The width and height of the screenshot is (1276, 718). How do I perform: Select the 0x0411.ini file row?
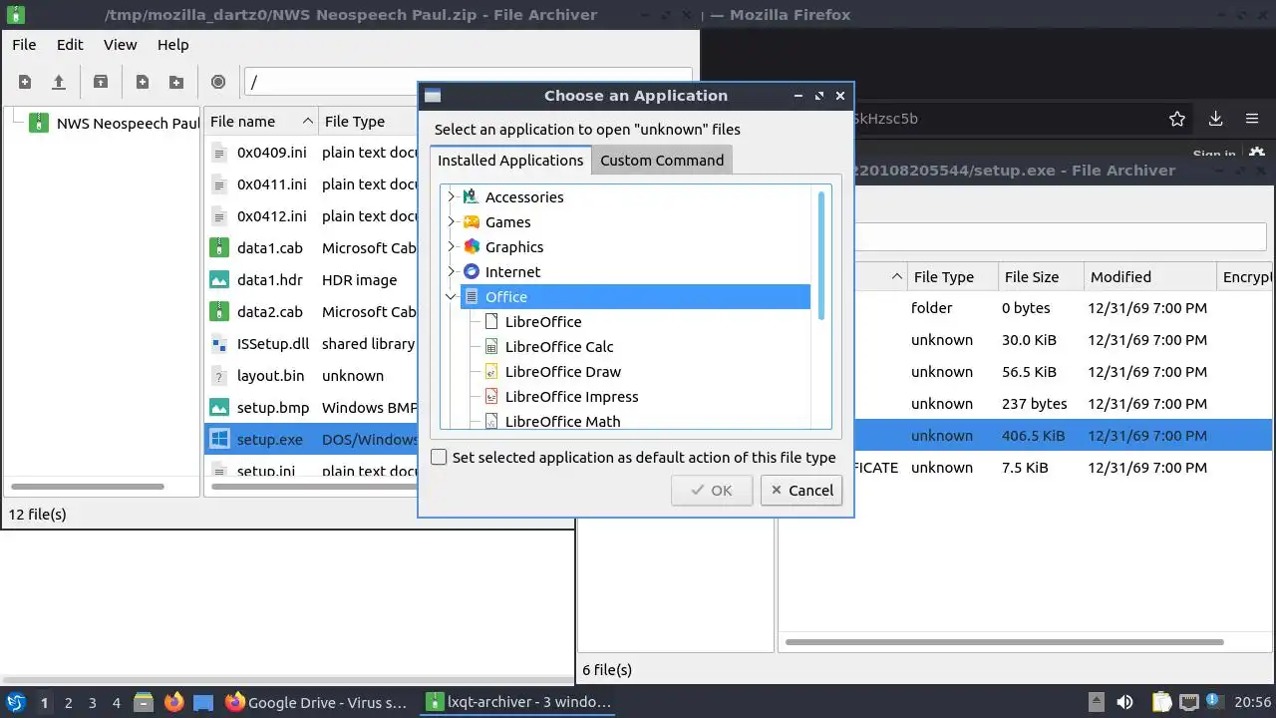point(311,183)
